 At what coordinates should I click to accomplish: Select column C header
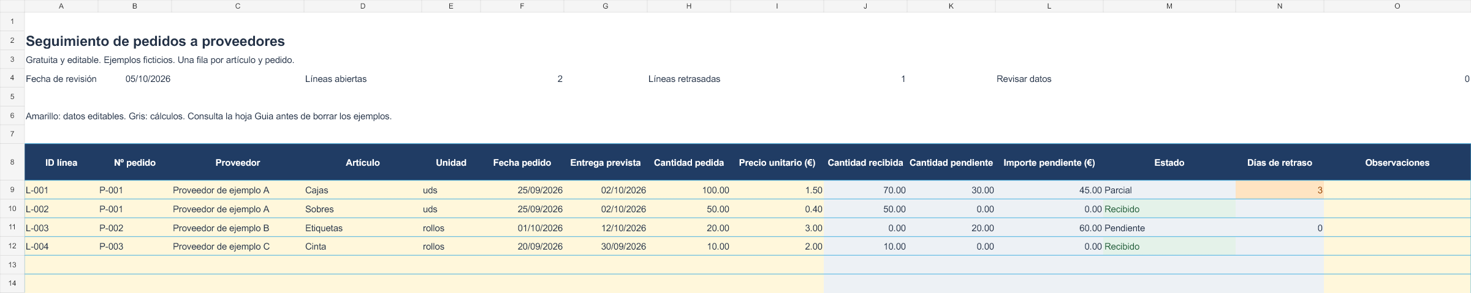(x=238, y=6)
